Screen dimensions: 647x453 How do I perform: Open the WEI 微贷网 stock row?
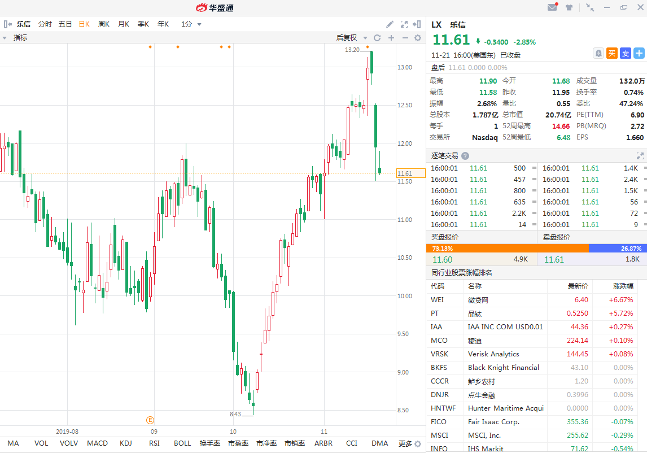point(532,300)
